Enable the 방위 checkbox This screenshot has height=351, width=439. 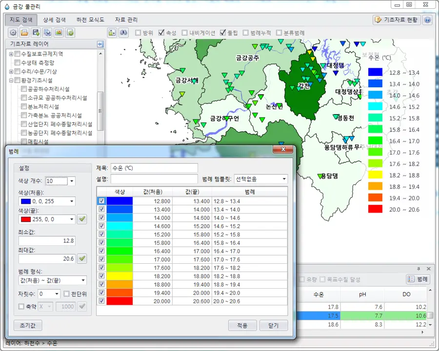[138, 33]
